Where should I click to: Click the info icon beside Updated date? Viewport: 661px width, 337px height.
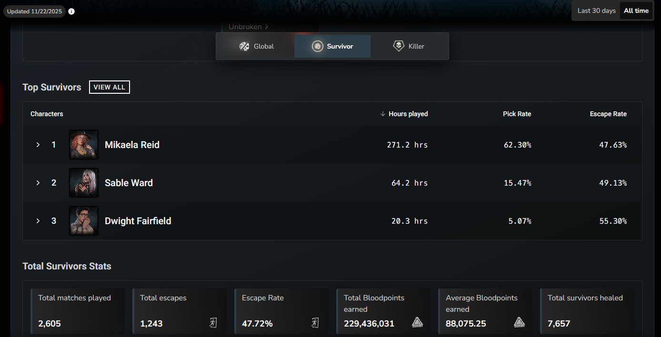(x=71, y=11)
